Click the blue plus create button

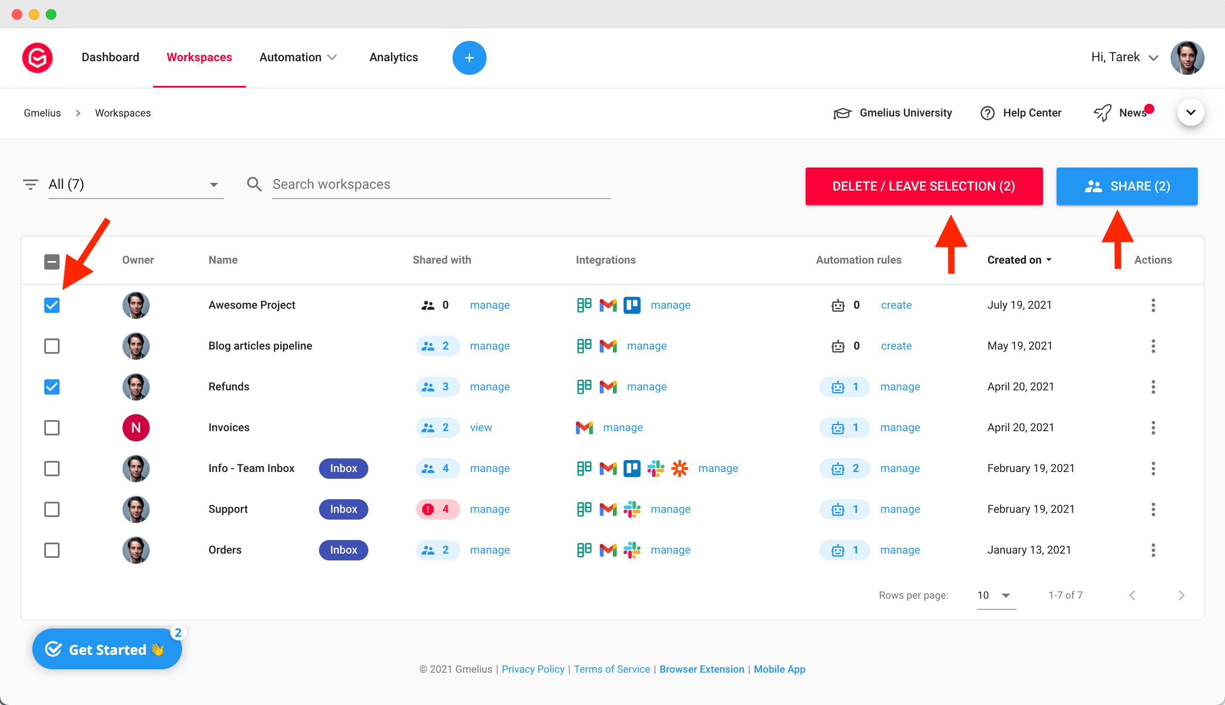(x=469, y=58)
